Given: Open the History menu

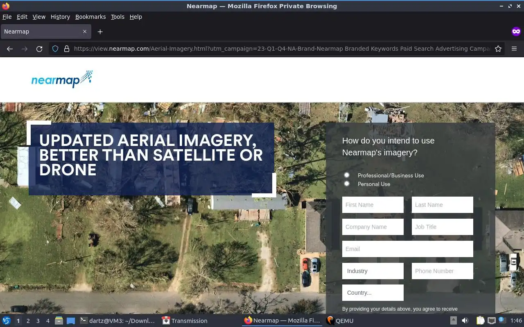Looking at the screenshot, I should coord(60,17).
